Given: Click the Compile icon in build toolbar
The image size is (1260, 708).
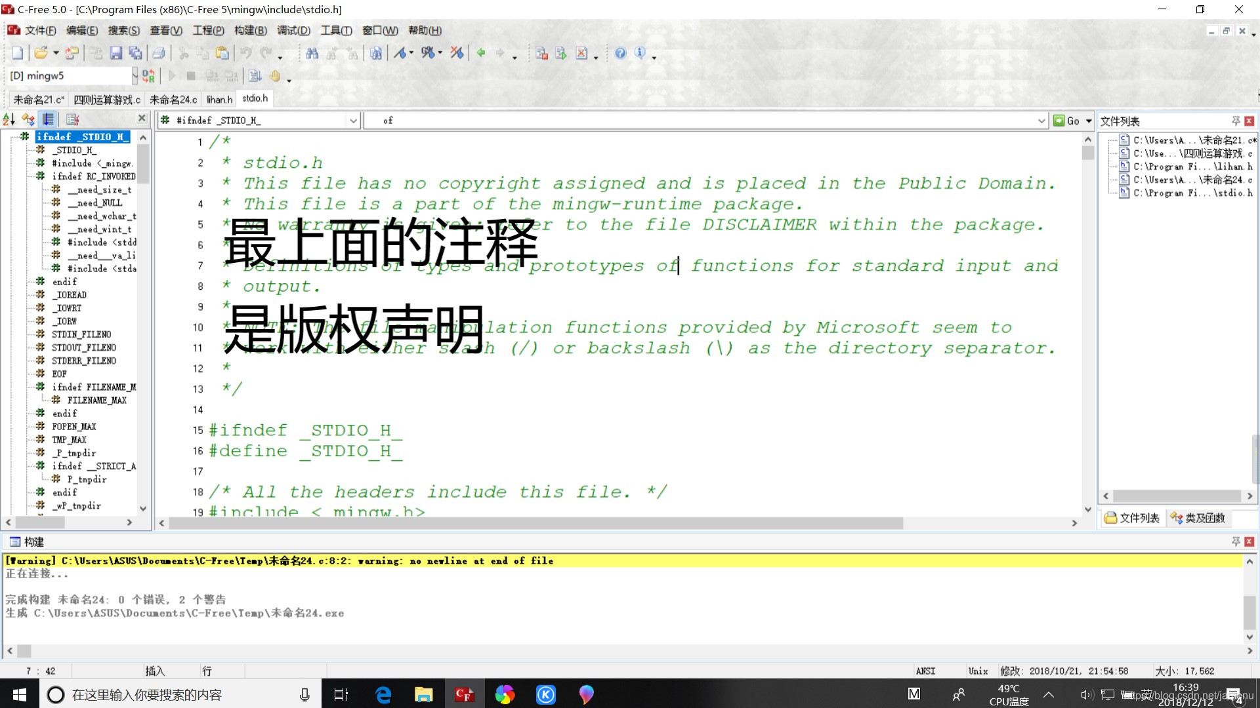Looking at the screenshot, I should (541, 53).
